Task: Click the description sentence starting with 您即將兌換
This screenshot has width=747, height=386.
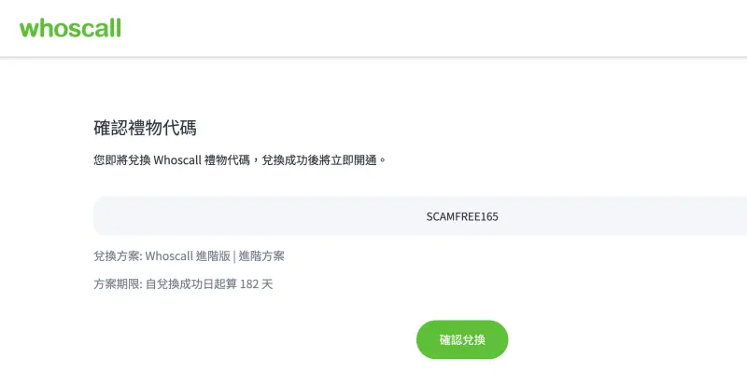Action: coord(240,160)
